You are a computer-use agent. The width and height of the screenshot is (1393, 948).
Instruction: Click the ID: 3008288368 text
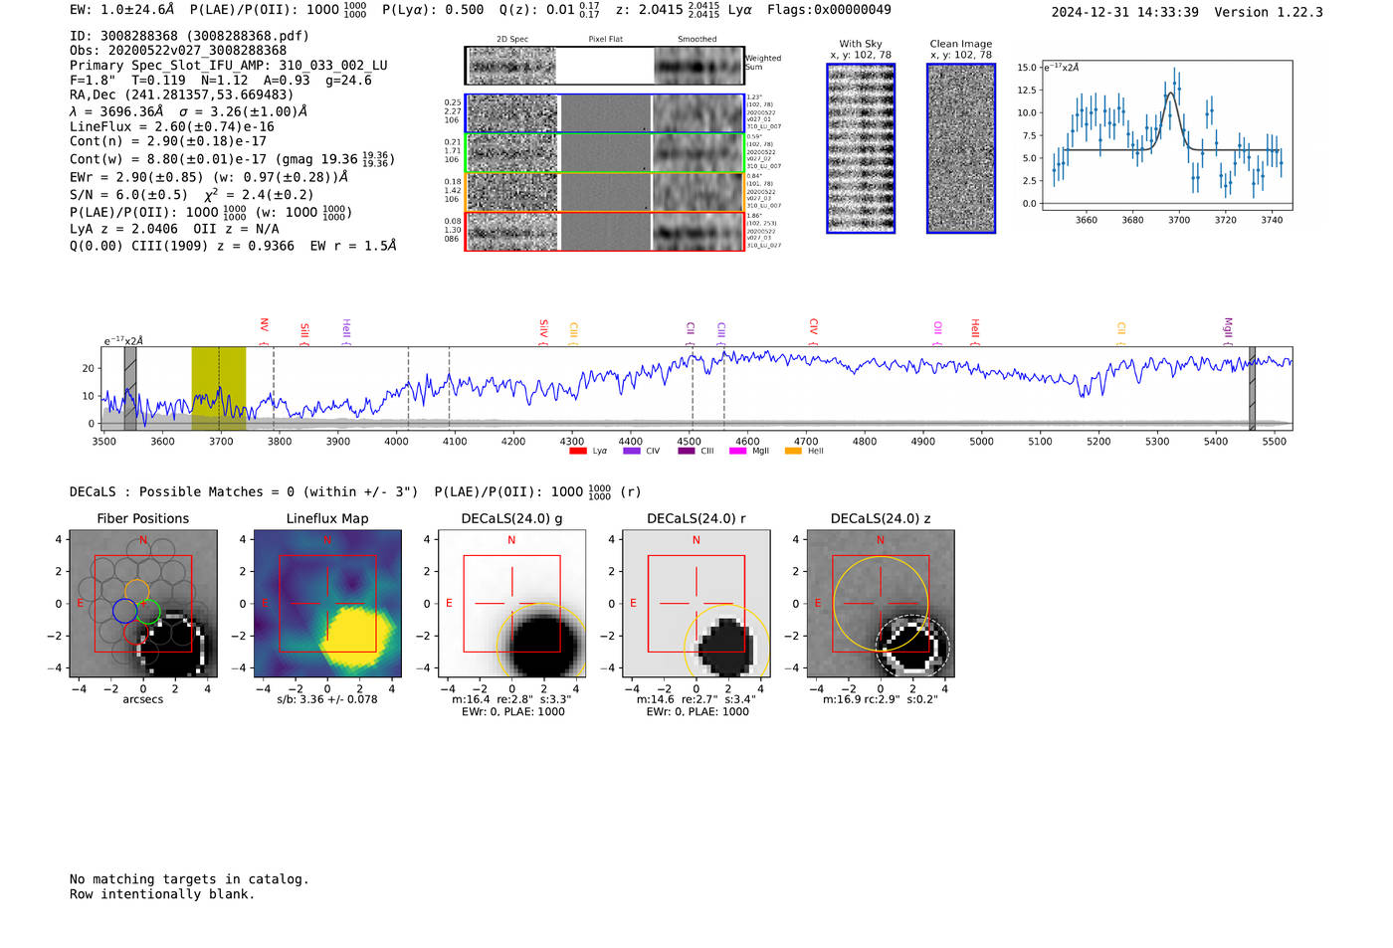coord(189,36)
